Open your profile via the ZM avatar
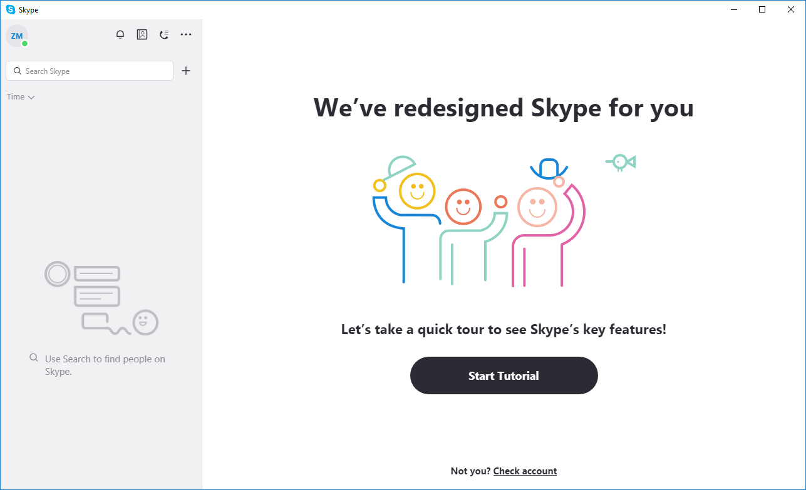Screen dimensions: 806x490 17,36
